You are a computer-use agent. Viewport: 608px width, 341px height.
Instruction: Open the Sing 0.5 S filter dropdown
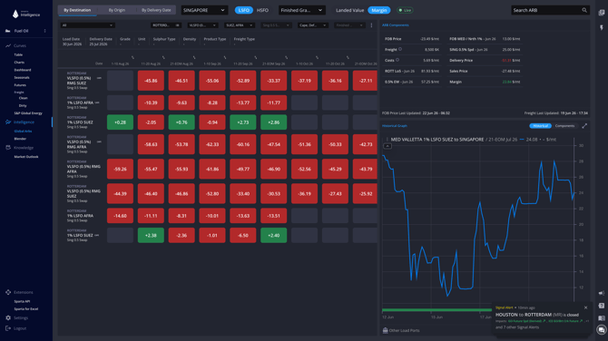point(276,25)
